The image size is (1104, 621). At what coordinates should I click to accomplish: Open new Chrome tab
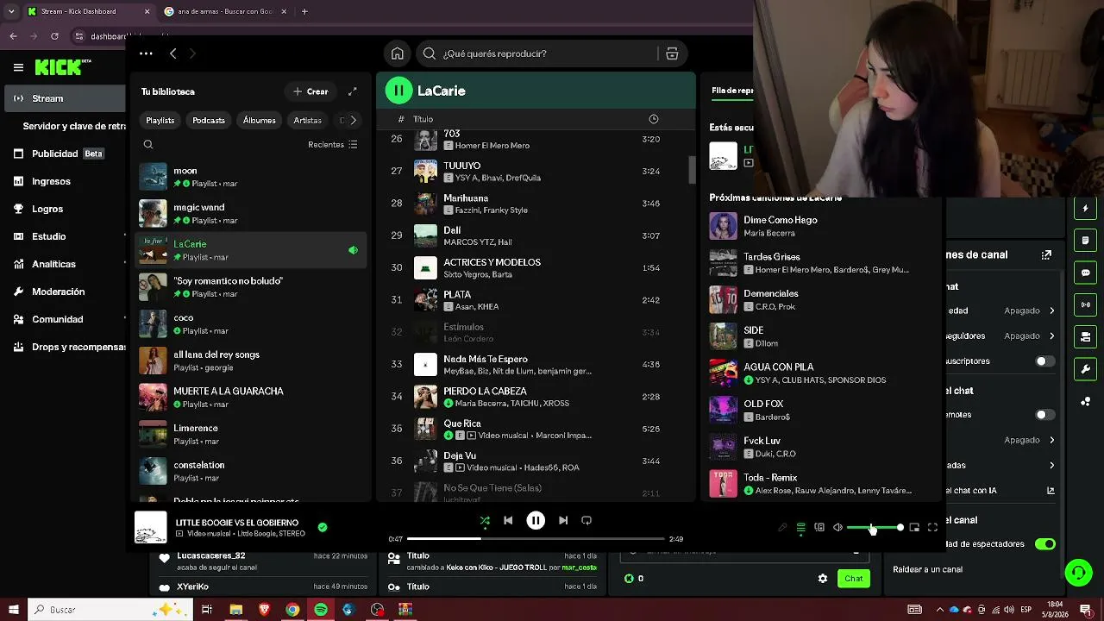[304, 11]
